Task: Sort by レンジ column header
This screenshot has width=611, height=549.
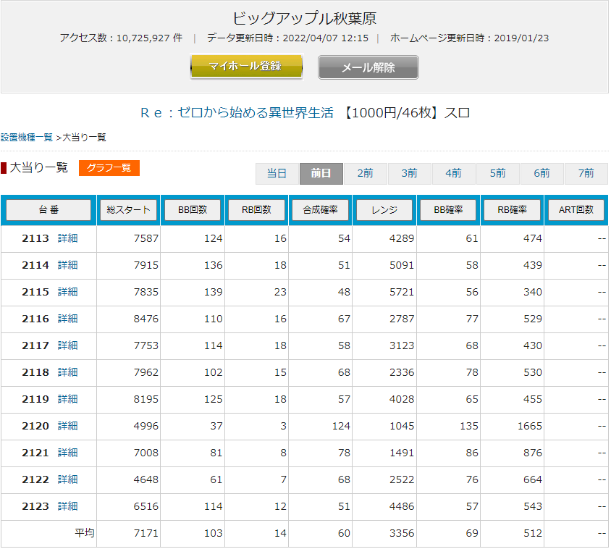Action: coord(384,210)
